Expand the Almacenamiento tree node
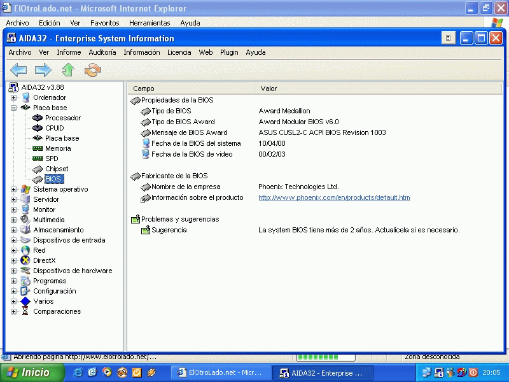509x382 pixels. [13, 230]
